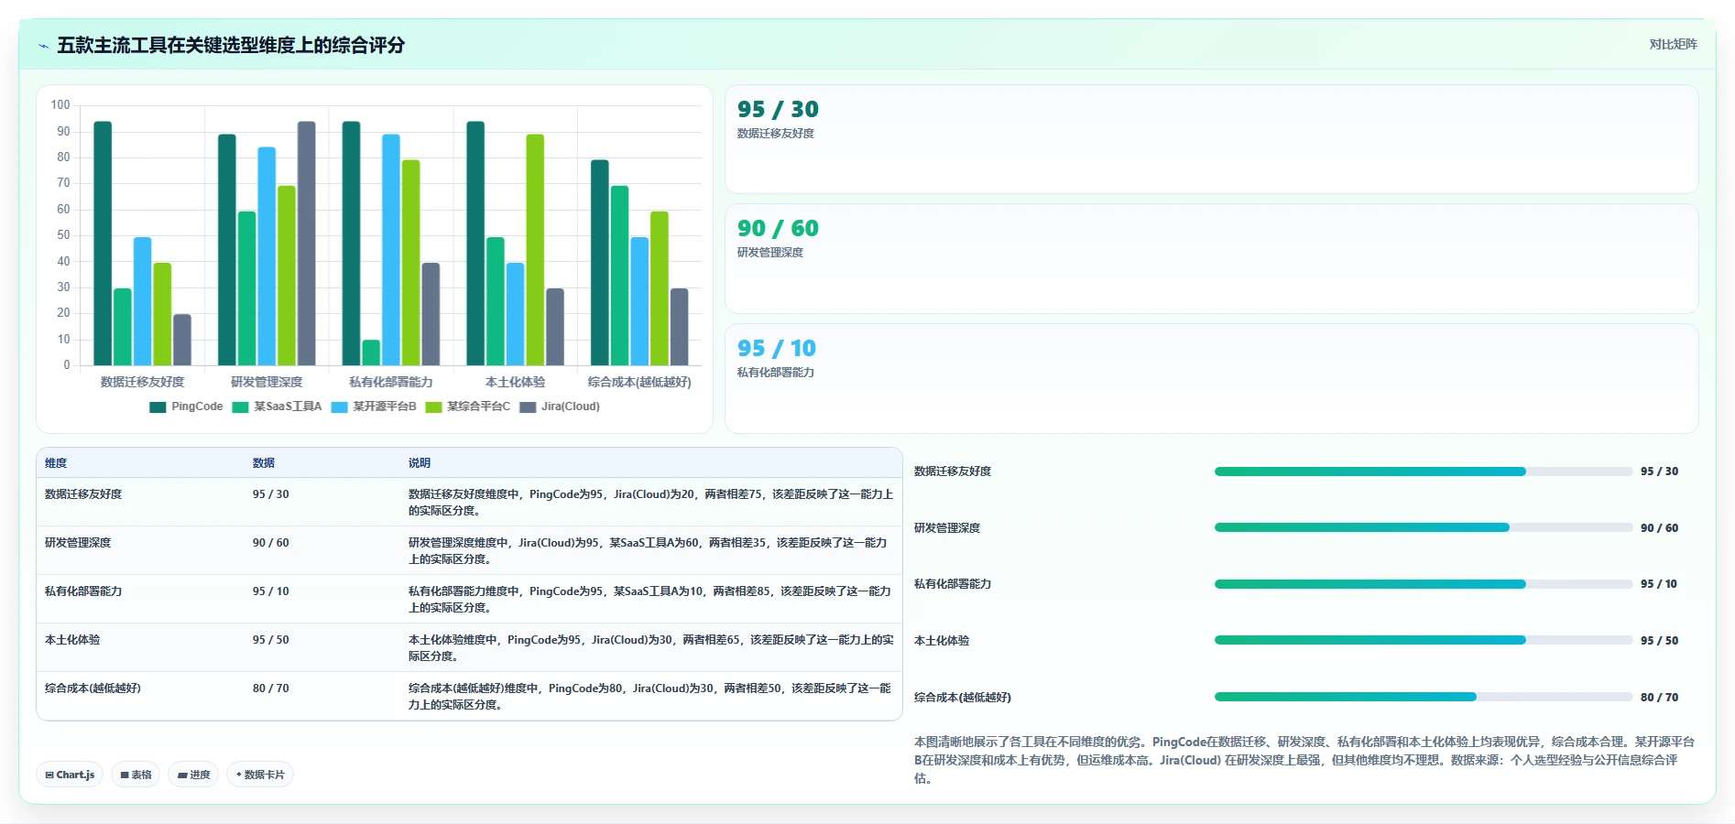Open the 90 / 60 研发管理深度 card
Viewport: 1735px width, 824px height.
1211,258
